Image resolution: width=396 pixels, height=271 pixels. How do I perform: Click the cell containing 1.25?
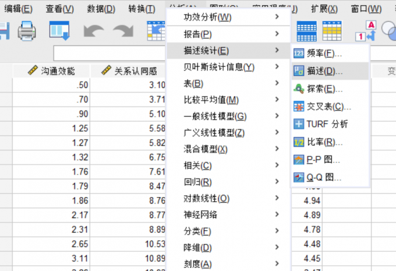[x=51, y=128]
